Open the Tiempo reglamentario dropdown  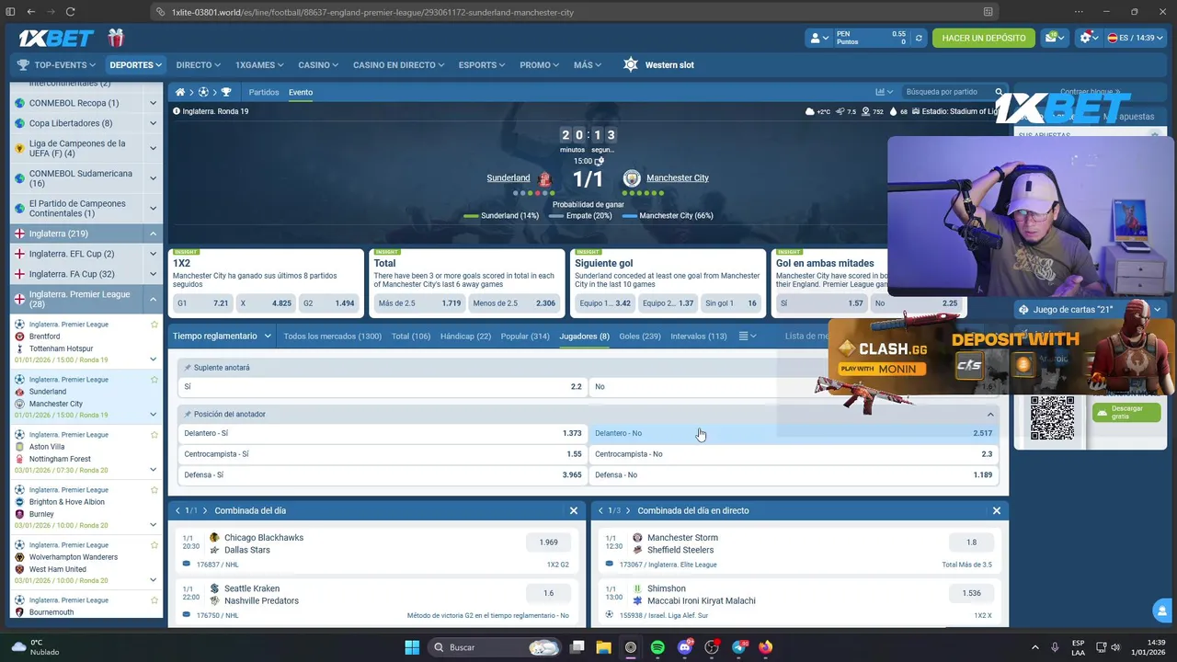click(223, 337)
